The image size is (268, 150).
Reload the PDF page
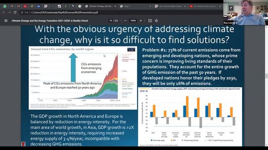(15, 12)
